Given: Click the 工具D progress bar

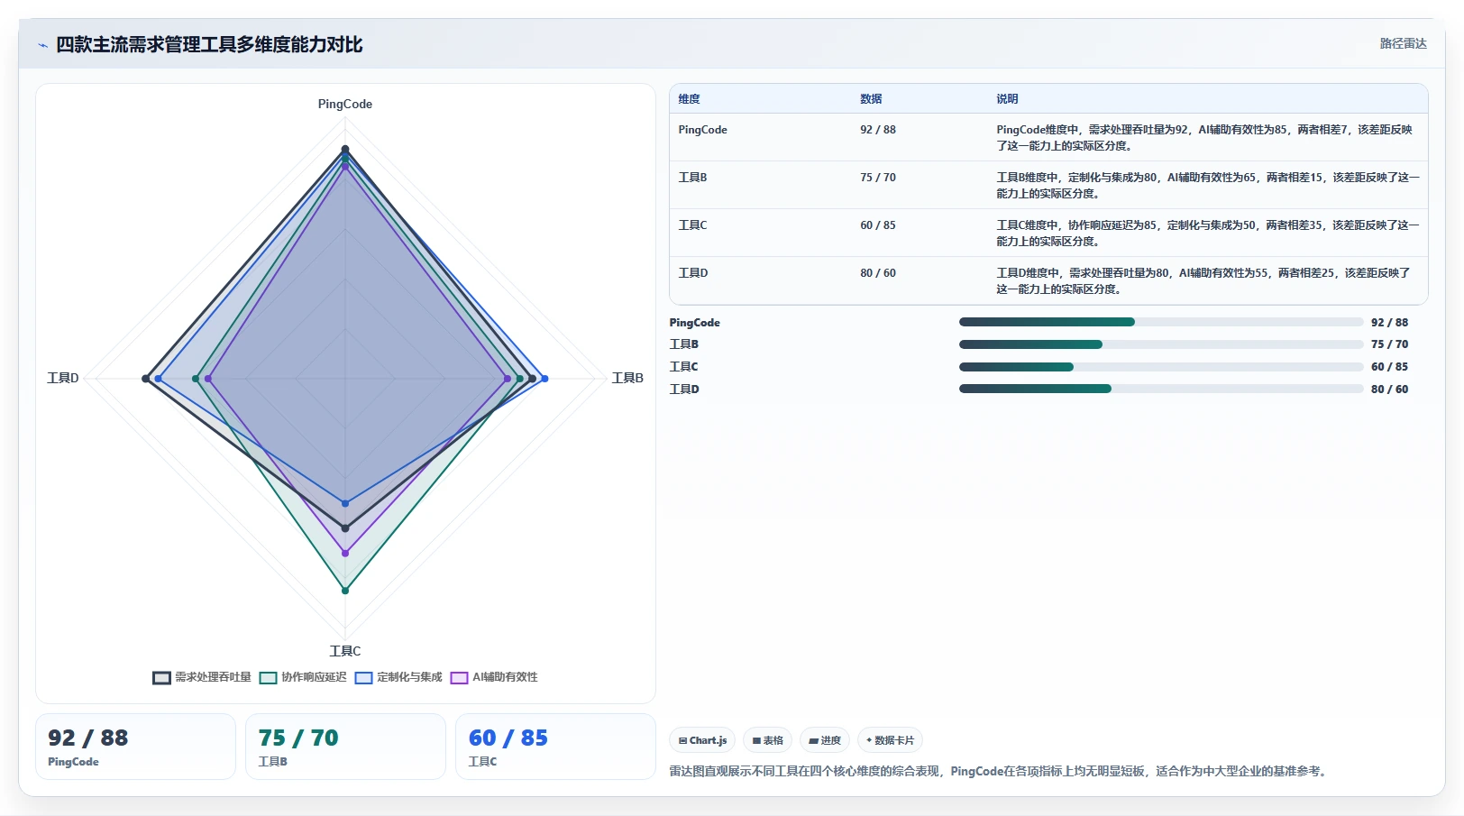Looking at the screenshot, I should coord(1161,389).
